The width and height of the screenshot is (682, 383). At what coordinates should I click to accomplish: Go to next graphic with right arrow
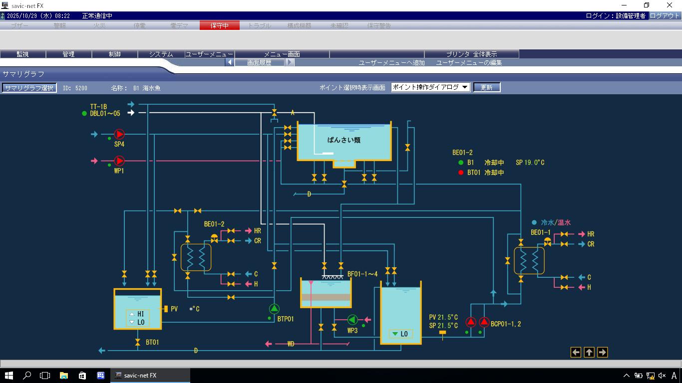click(602, 352)
